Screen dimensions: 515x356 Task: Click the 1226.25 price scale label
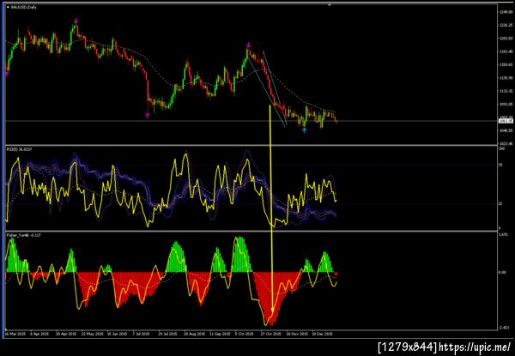pyautogui.click(x=506, y=25)
